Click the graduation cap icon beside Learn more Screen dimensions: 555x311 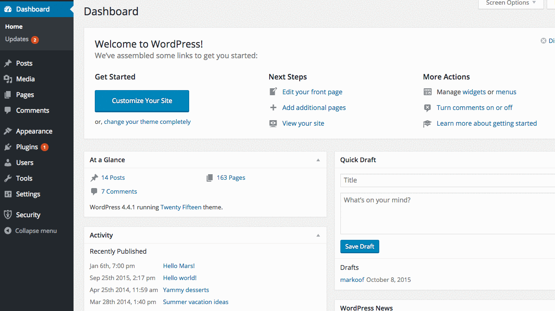coord(428,123)
